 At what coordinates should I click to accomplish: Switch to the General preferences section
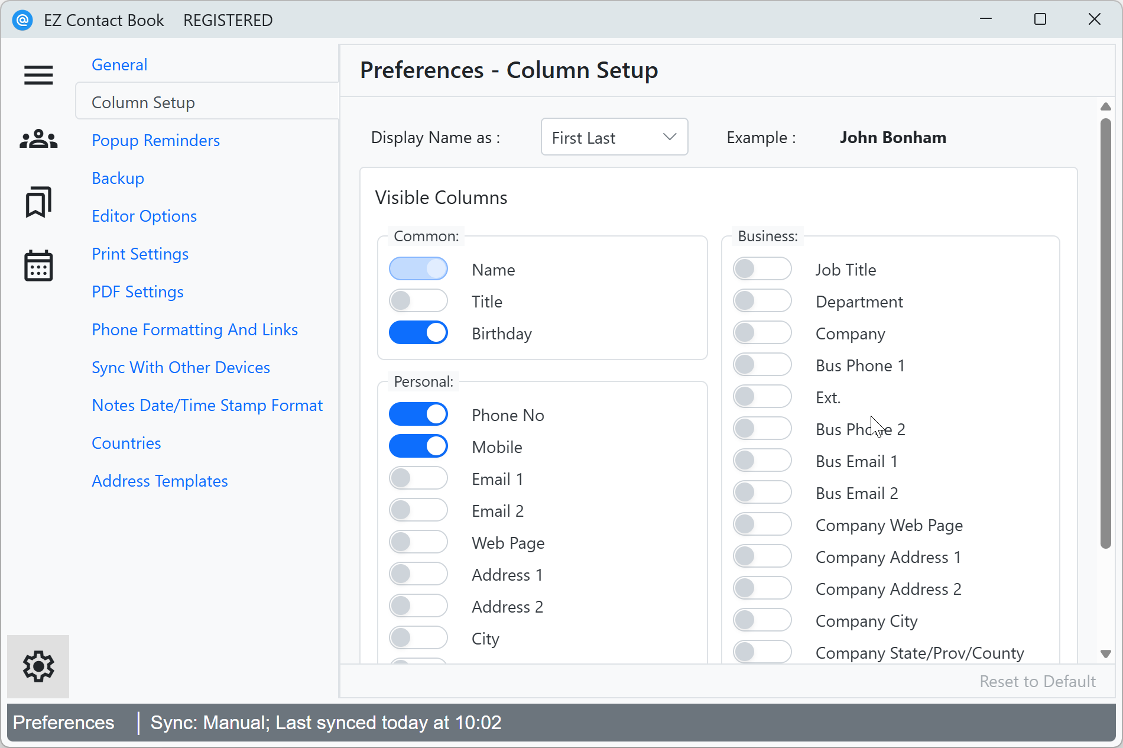point(119,64)
